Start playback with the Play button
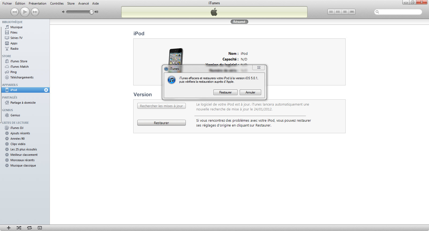Viewport: 429px width, 231px height. click(x=25, y=12)
